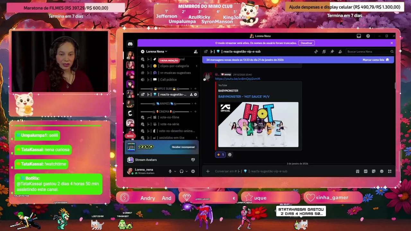411x231 pixels.
Task: Open the Discord help question-mark icon
Action: pyautogui.click(x=368, y=36)
